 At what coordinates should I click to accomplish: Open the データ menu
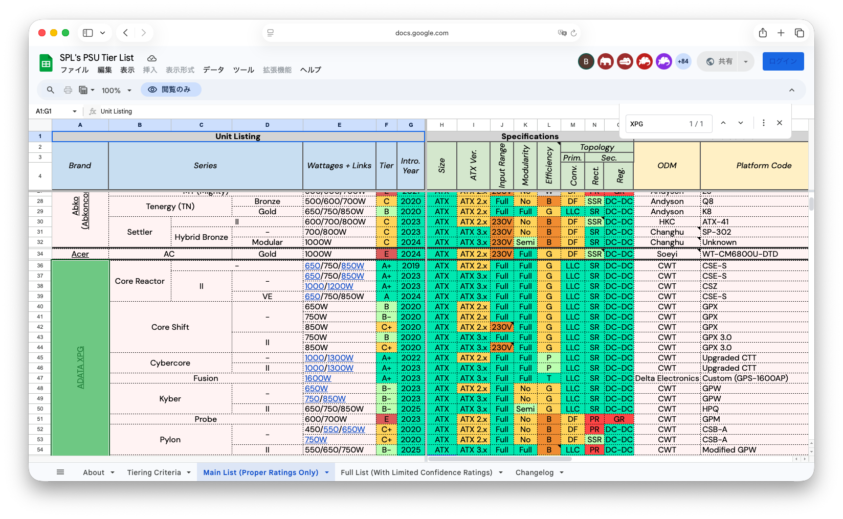coord(213,70)
